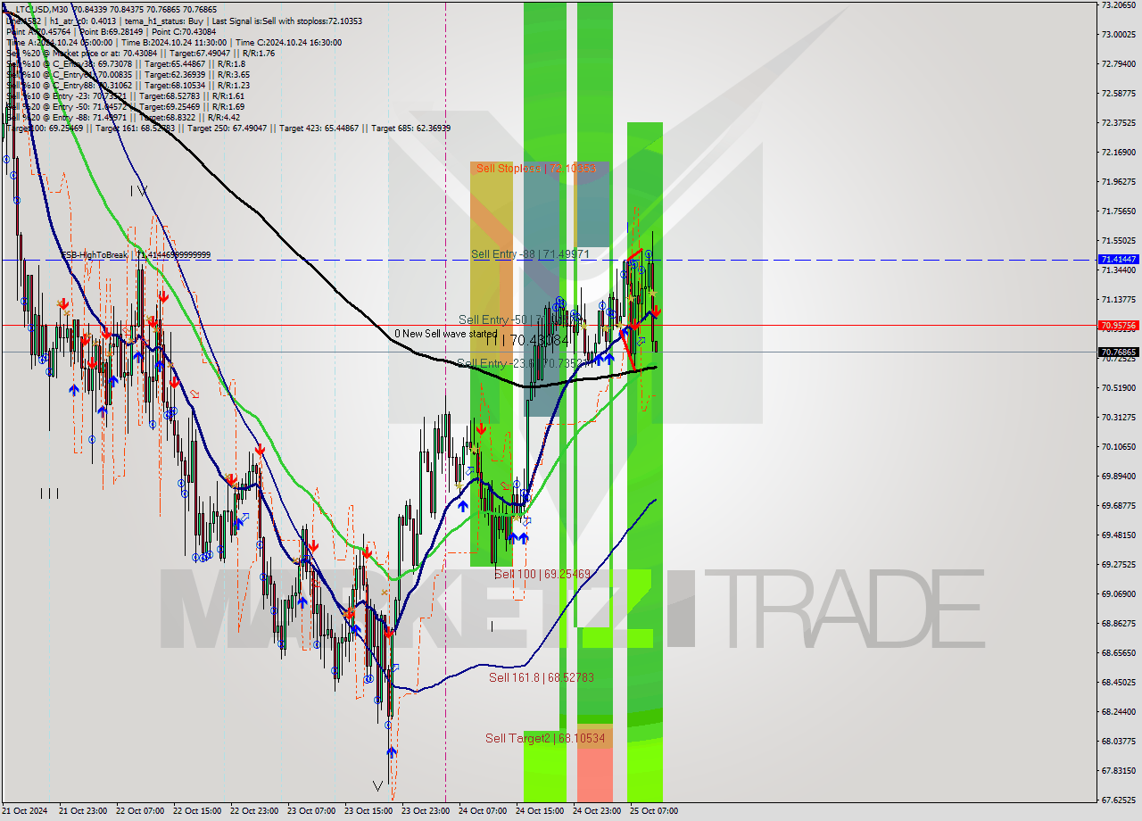1142x821 pixels.
Task: Click the 73.20650 price axis label
Action: pos(1119,4)
